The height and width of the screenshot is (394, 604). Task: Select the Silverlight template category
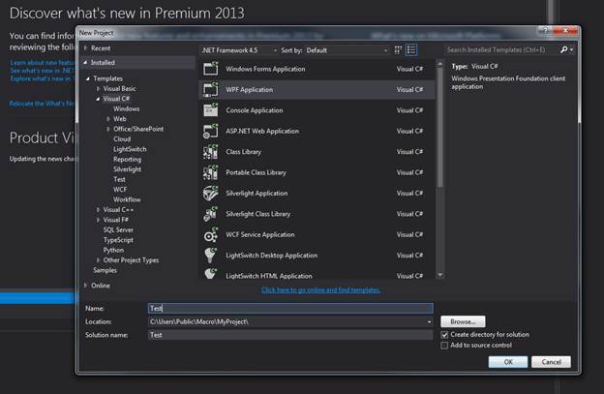pos(127,169)
